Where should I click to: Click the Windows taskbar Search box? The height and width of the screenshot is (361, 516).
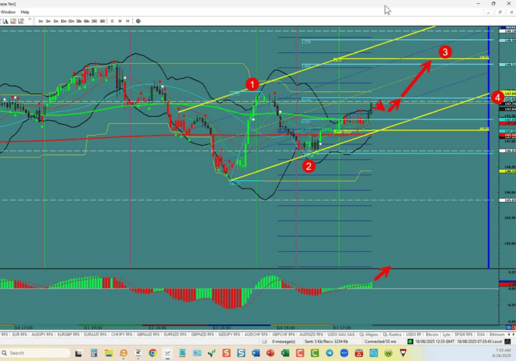[36, 353]
